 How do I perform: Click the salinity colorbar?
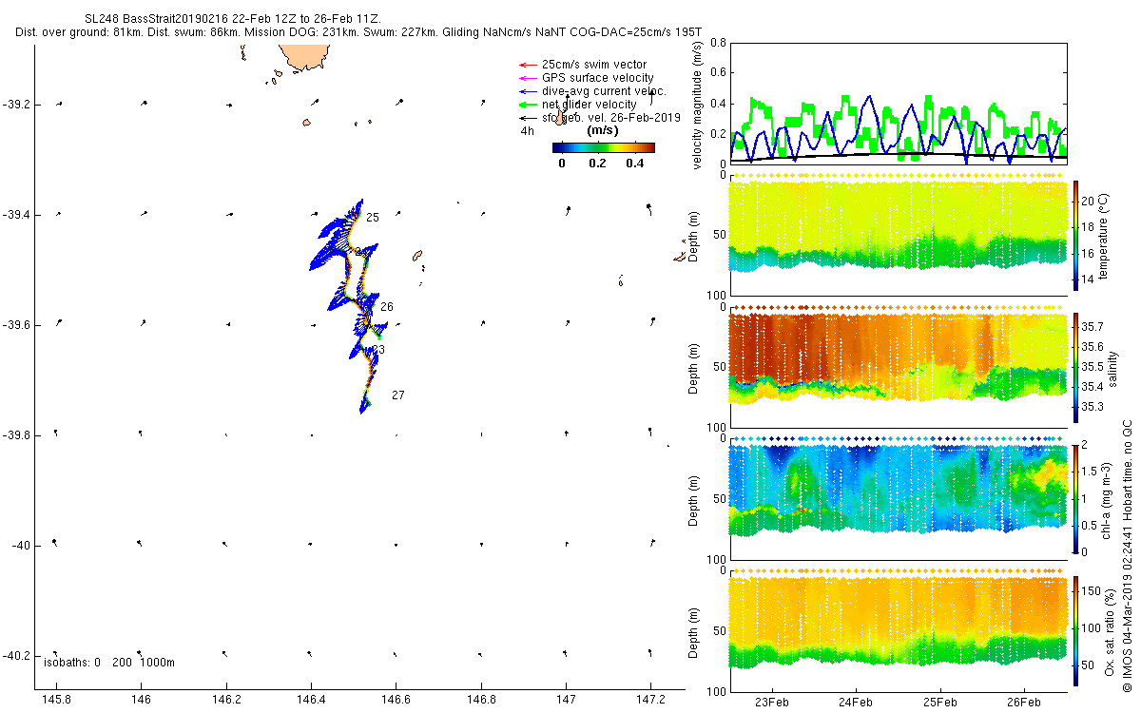pyautogui.click(x=1075, y=366)
